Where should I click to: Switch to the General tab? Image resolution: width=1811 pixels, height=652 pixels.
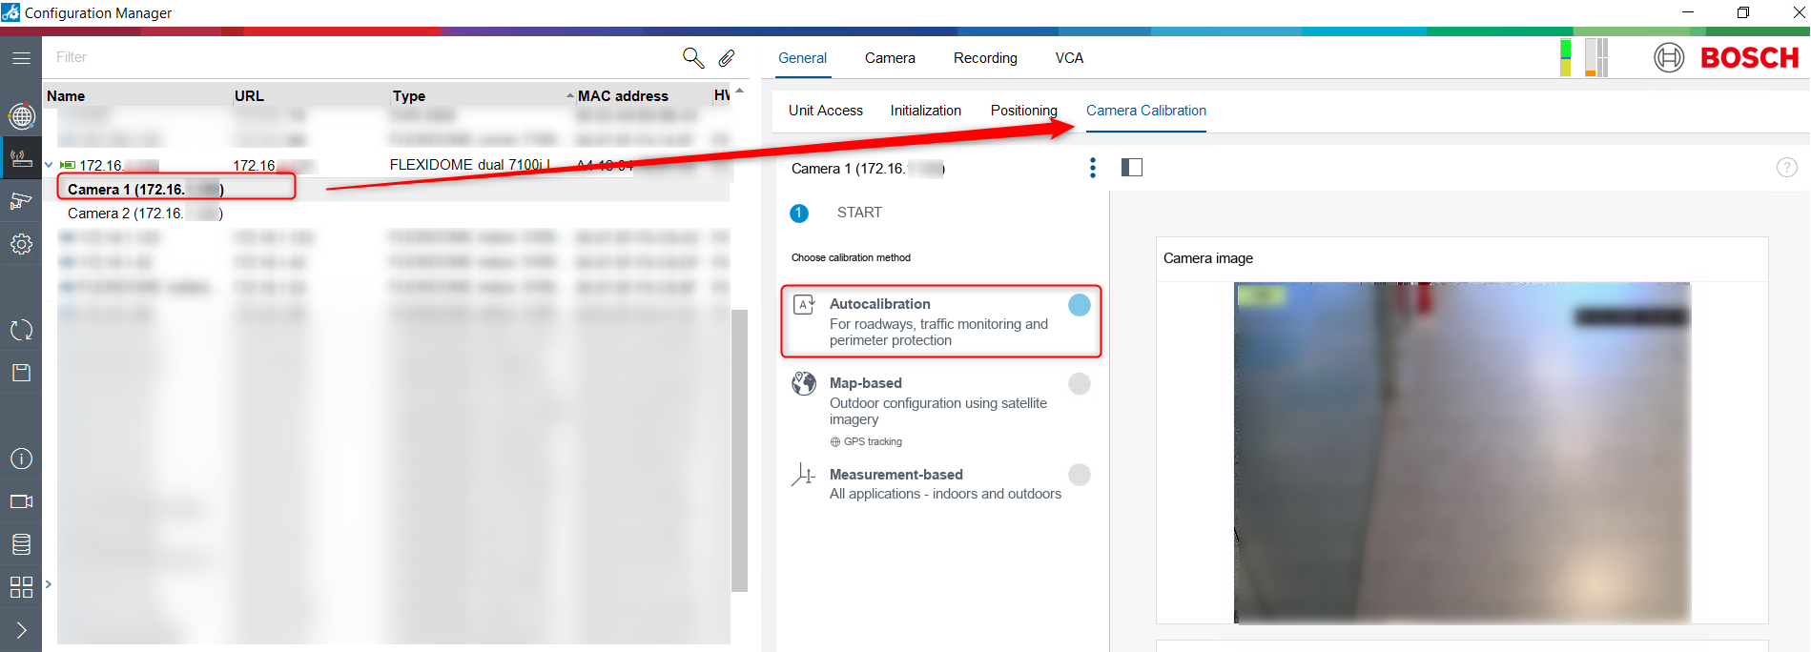click(802, 58)
